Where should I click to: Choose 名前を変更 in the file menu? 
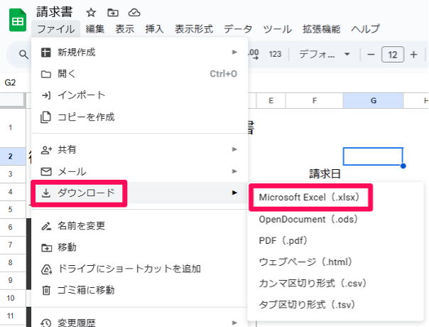pyautogui.click(x=139, y=225)
